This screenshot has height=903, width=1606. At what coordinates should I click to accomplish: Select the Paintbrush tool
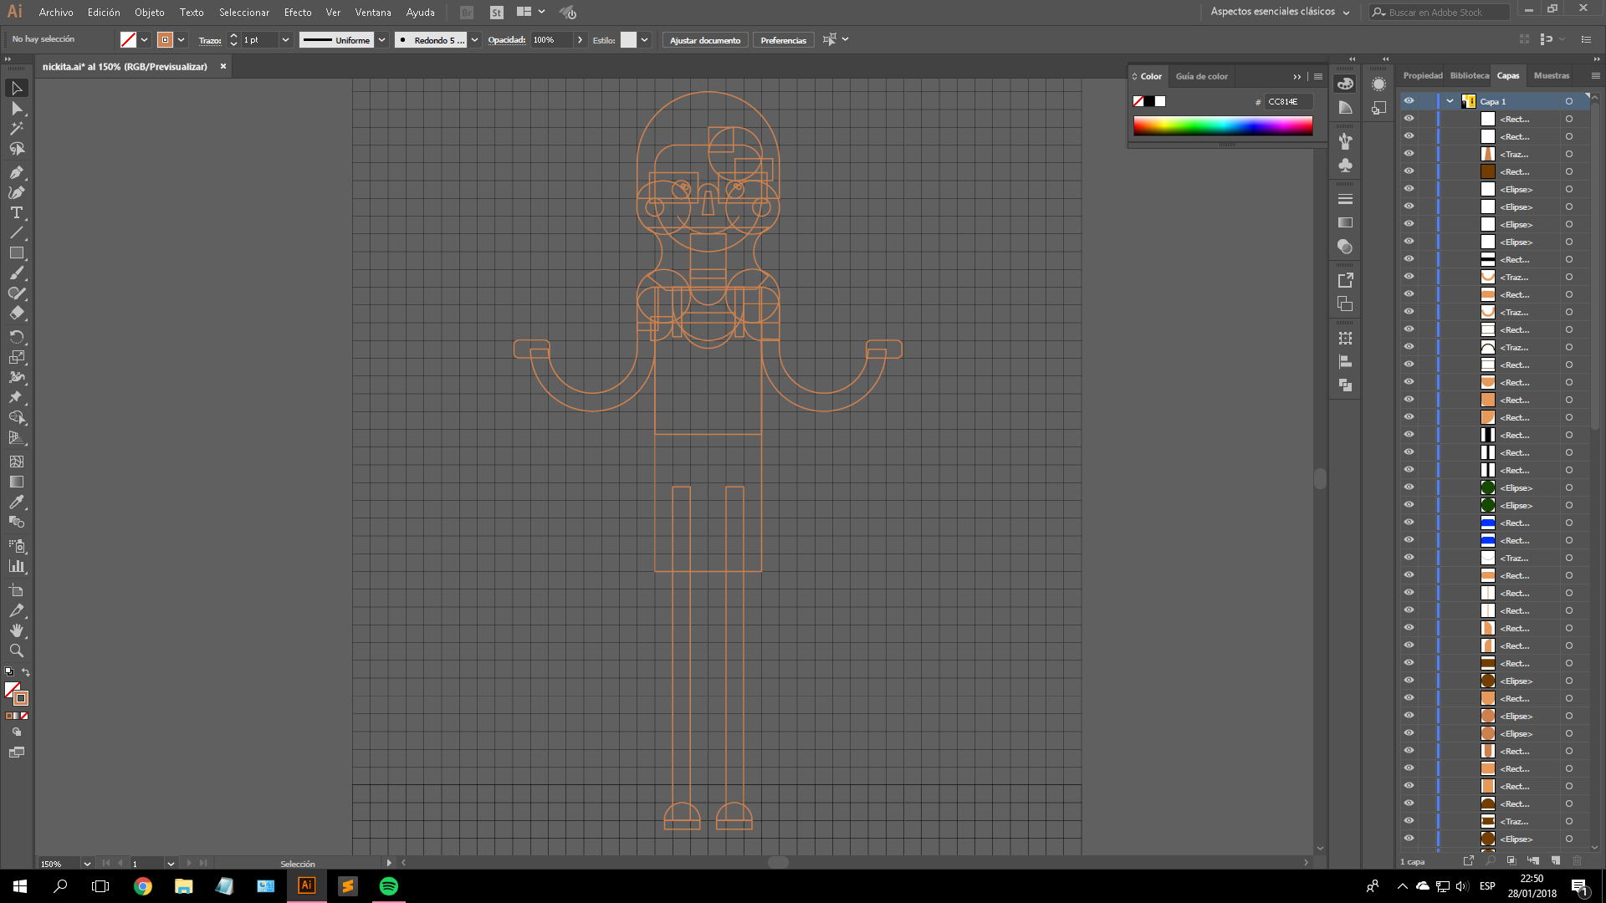click(17, 273)
